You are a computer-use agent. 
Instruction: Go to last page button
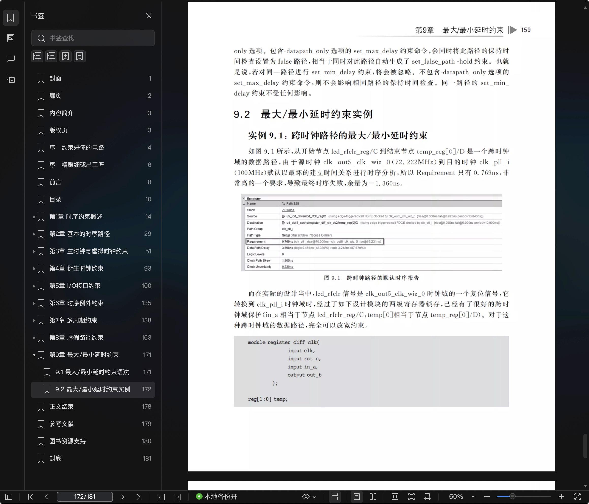click(139, 497)
